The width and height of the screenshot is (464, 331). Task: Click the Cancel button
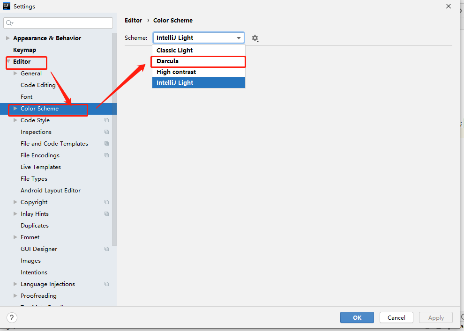point(396,318)
